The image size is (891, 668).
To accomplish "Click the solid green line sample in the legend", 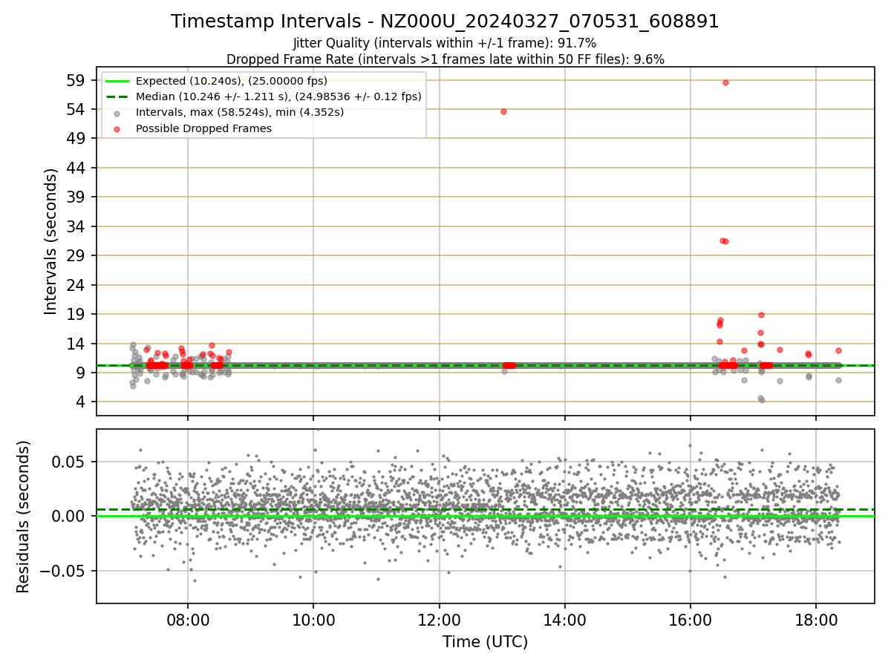I will click(117, 81).
